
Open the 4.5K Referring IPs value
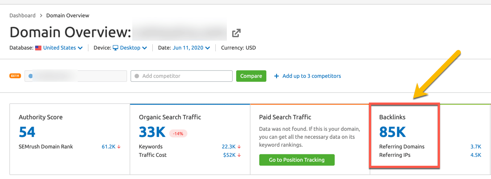(476, 155)
